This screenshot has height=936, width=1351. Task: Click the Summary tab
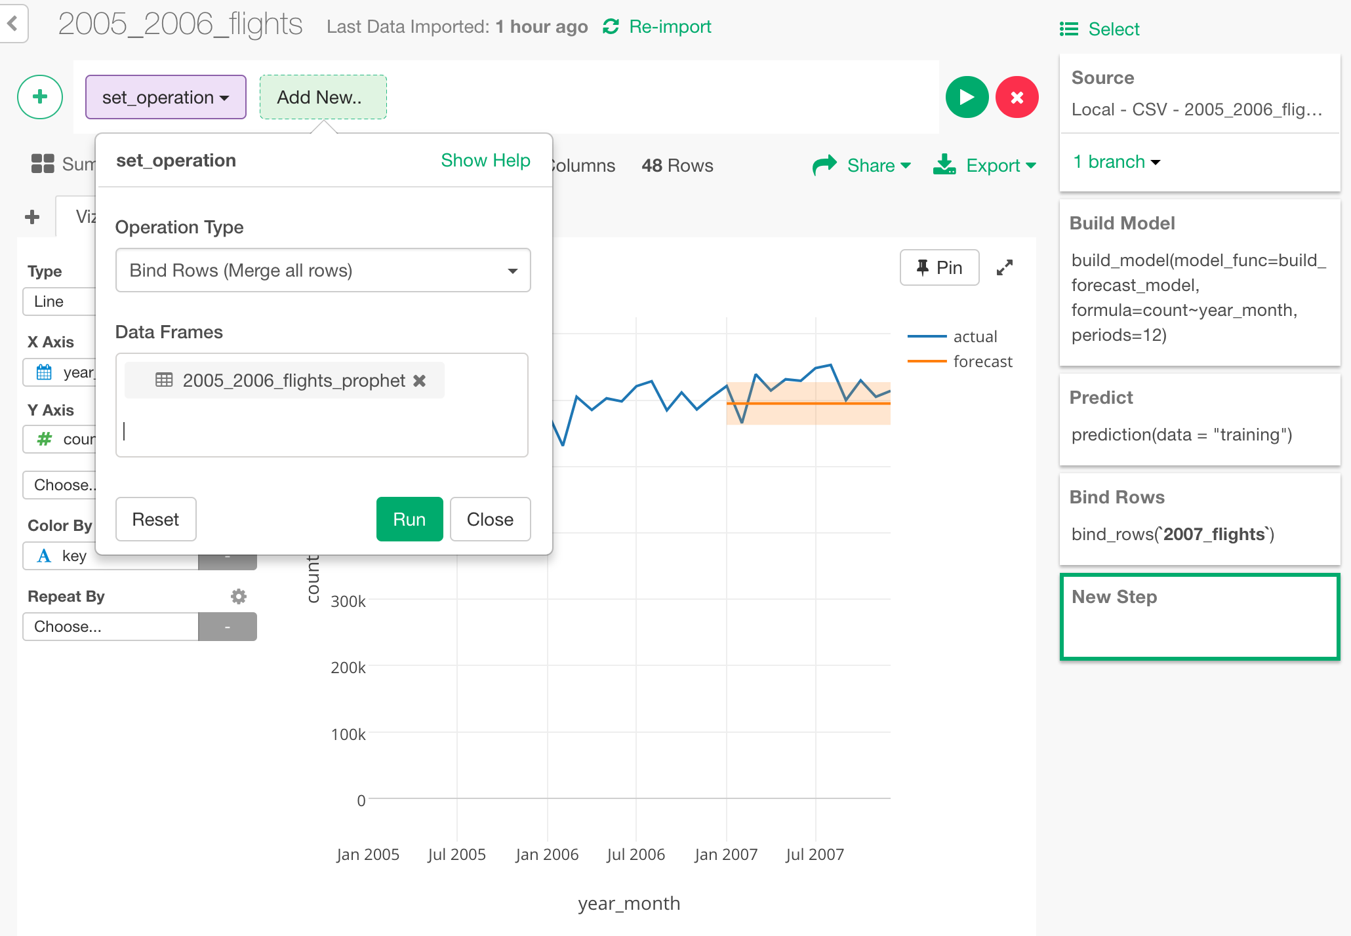tap(63, 164)
